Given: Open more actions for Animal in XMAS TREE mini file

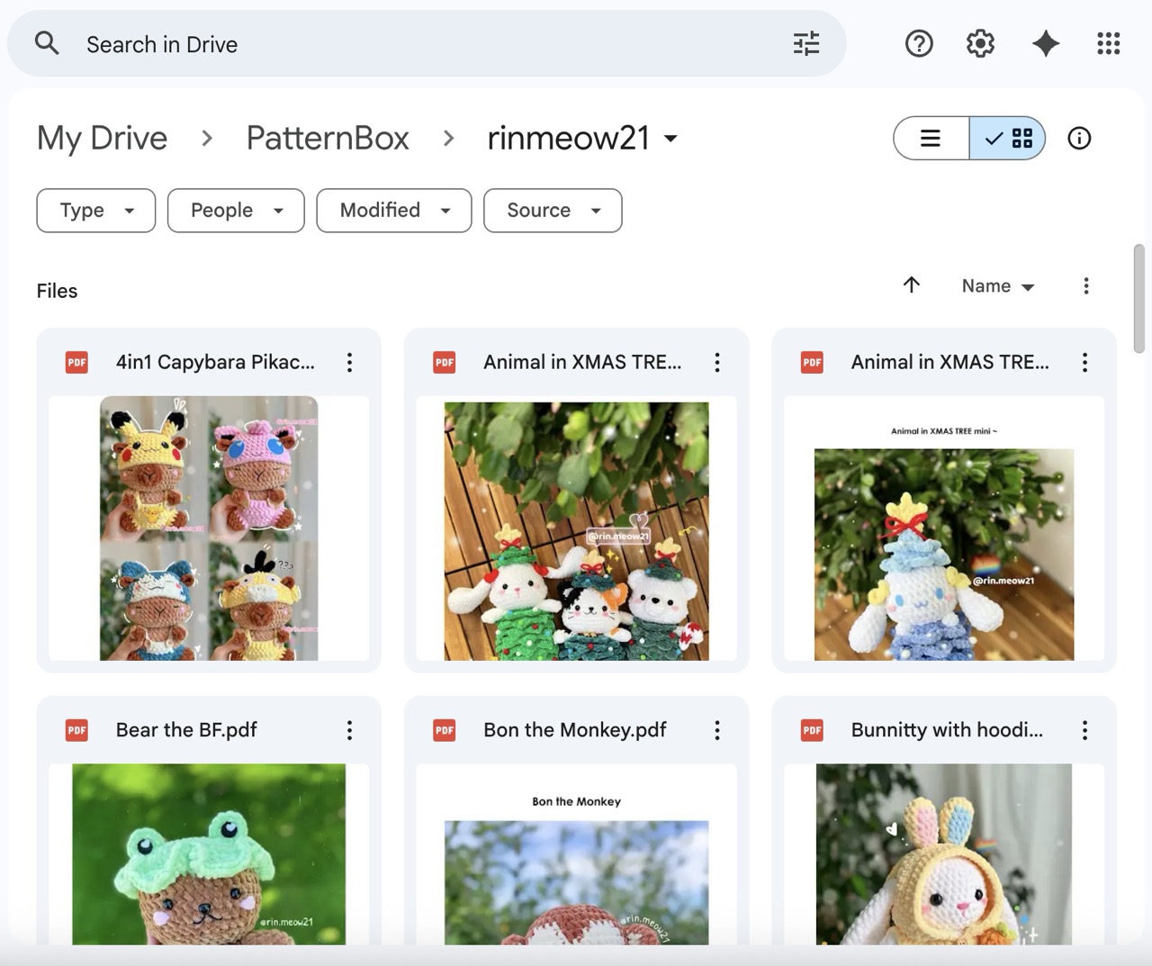Looking at the screenshot, I should click(x=1085, y=362).
